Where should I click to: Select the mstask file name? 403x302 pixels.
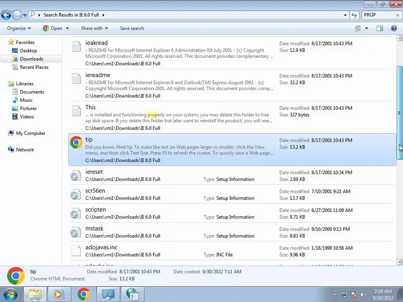pos(94,228)
